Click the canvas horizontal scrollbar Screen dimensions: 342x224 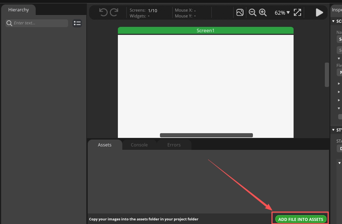206,135
